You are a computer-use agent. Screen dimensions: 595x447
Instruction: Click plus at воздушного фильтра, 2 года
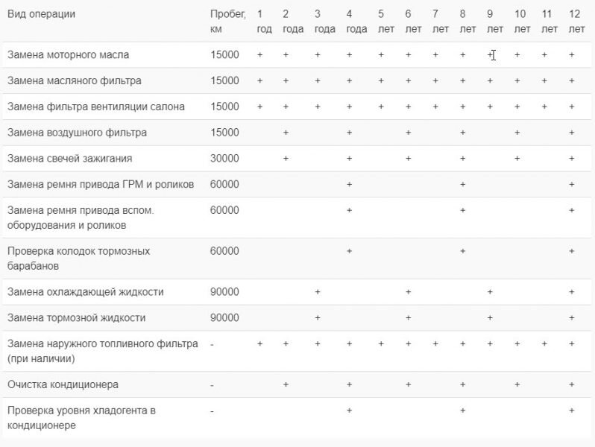[286, 133]
